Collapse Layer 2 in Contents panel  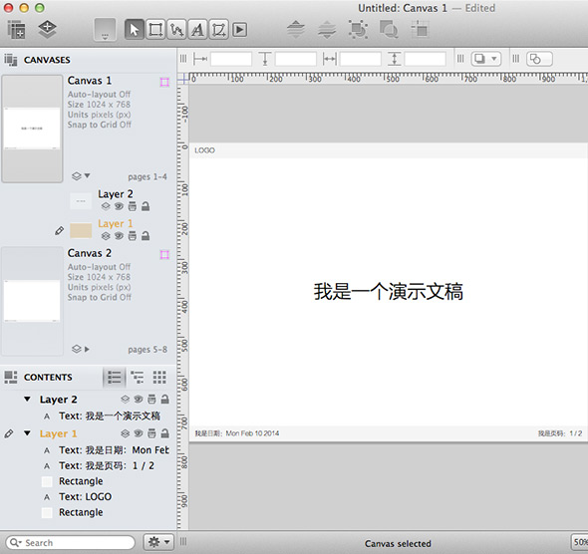27,399
